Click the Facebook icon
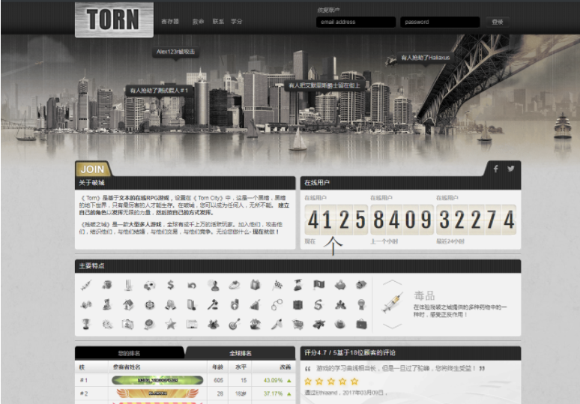 (495, 169)
